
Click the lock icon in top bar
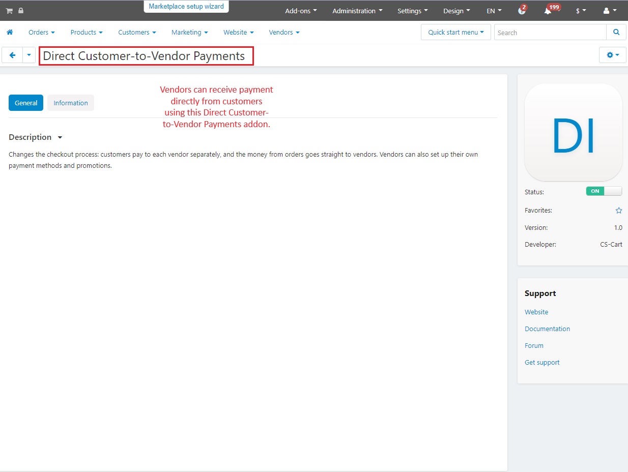[21, 11]
